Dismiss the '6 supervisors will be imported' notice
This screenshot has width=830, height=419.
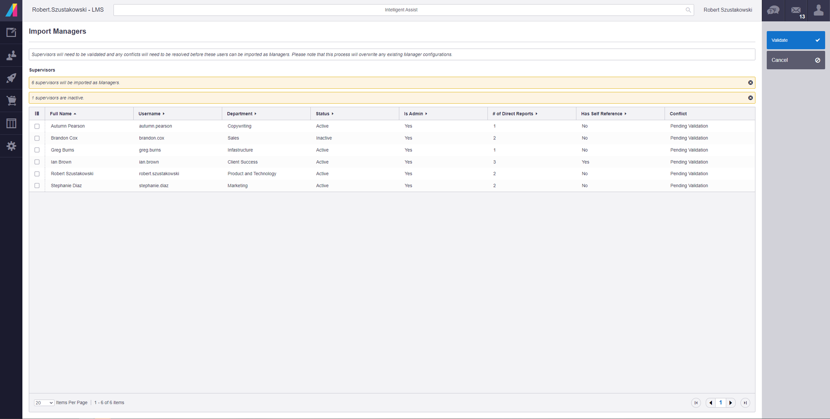(750, 83)
